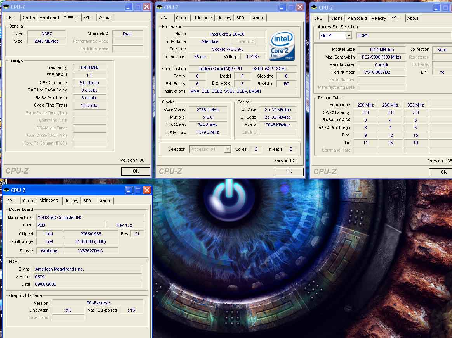452x338 pixels.
Task: Open About tab in Mainboard window
Action: click(x=105, y=201)
